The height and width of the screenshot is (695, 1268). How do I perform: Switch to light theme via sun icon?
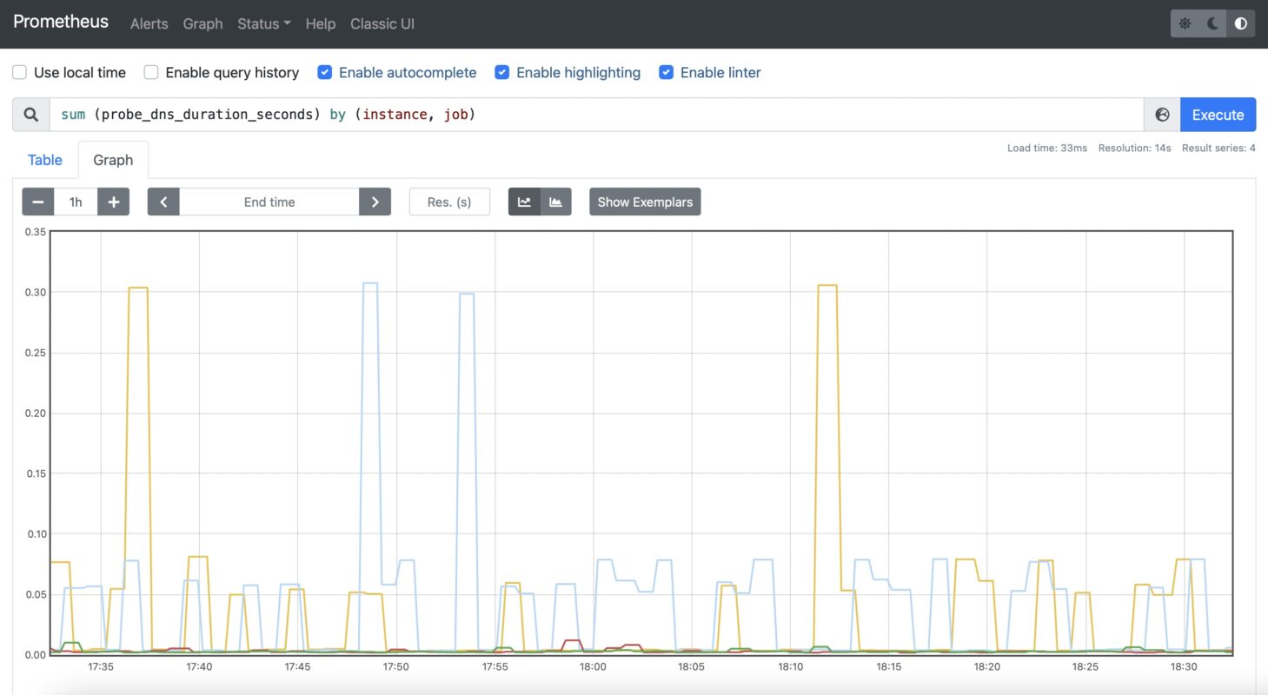pyautogui.click(x=1185, y=23)
